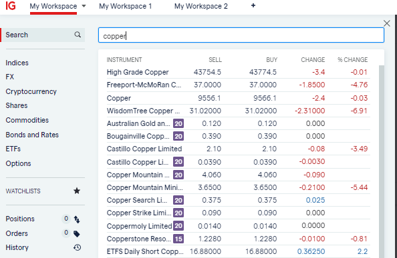Click the 15 badge on Copperstone Resources row
This screenshot has width=397, height=258.
coord(178,239)
